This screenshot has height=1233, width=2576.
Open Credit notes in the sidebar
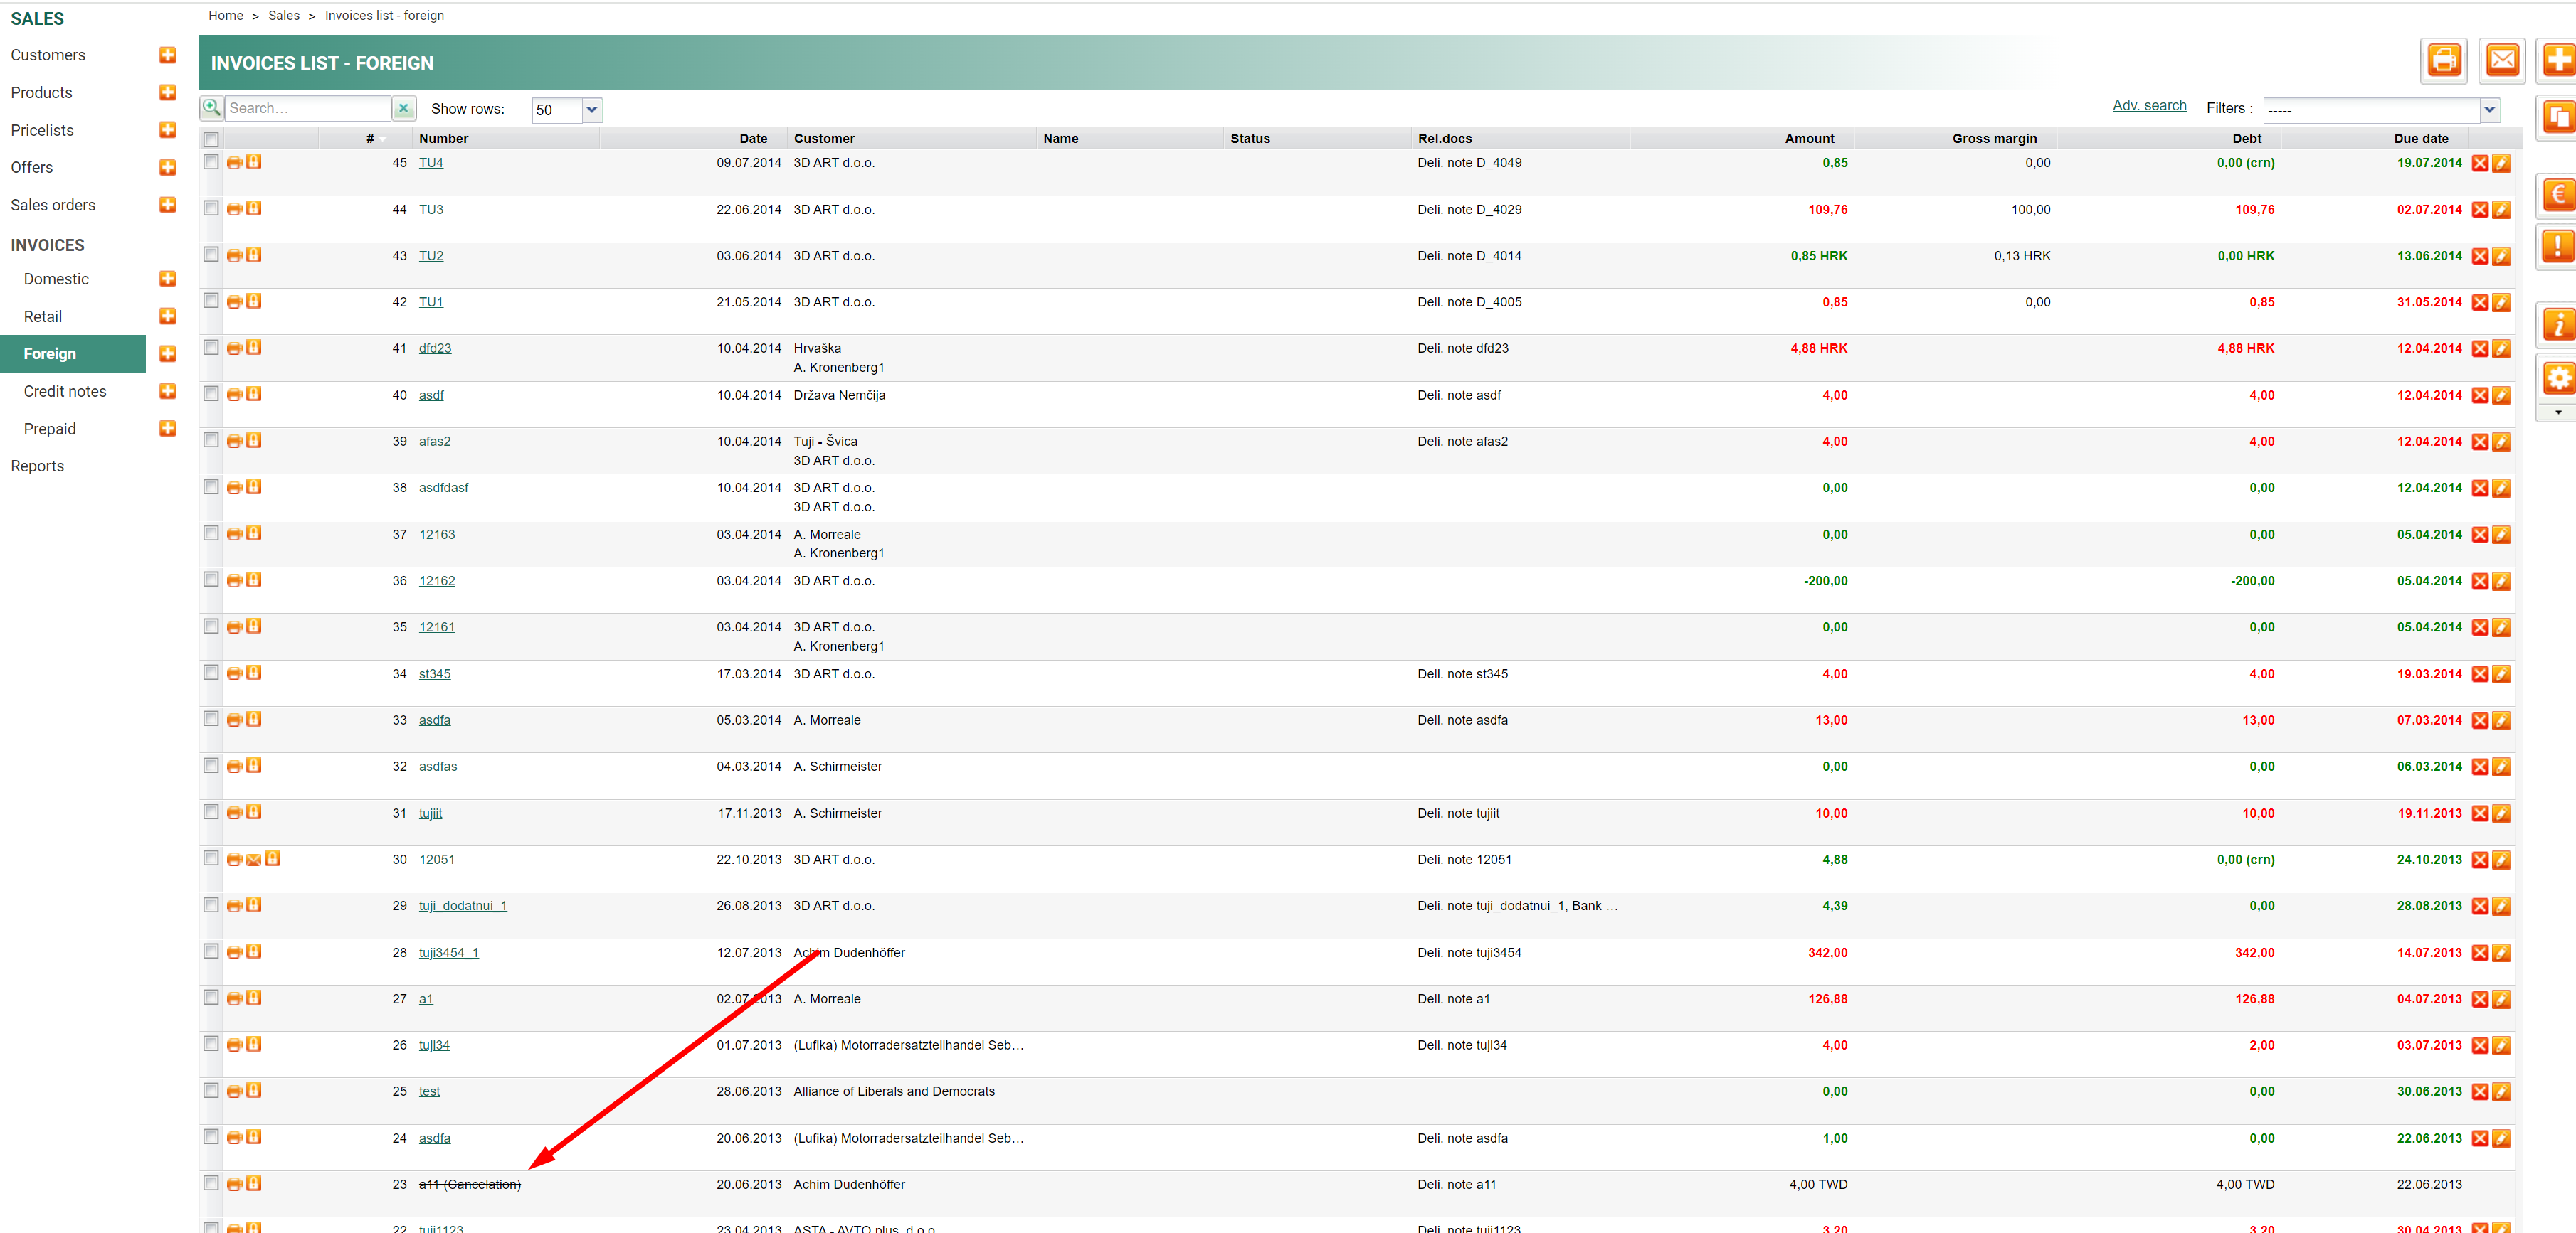click(x=65, y=392)
